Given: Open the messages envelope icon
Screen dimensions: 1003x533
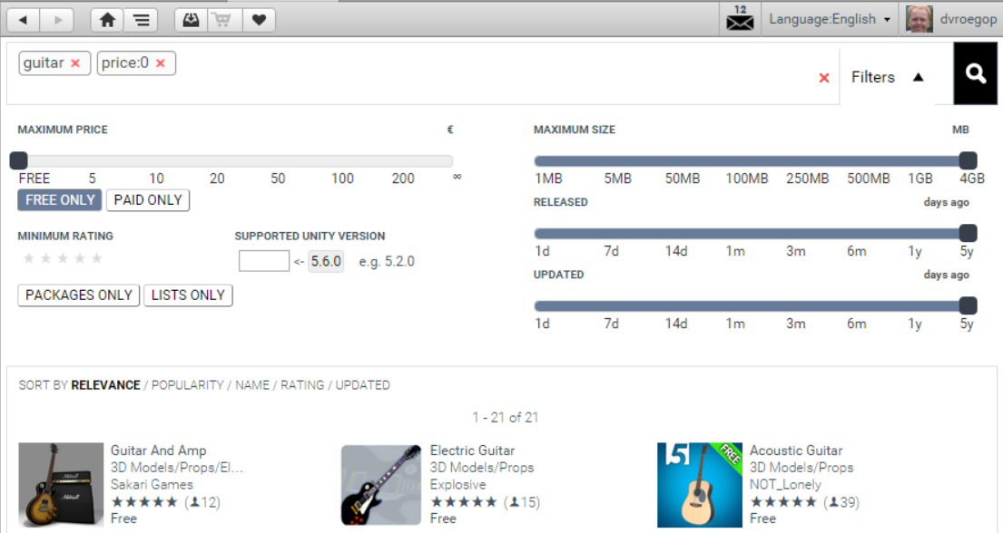Looking at the screenshot, I should tap(740, 18).
